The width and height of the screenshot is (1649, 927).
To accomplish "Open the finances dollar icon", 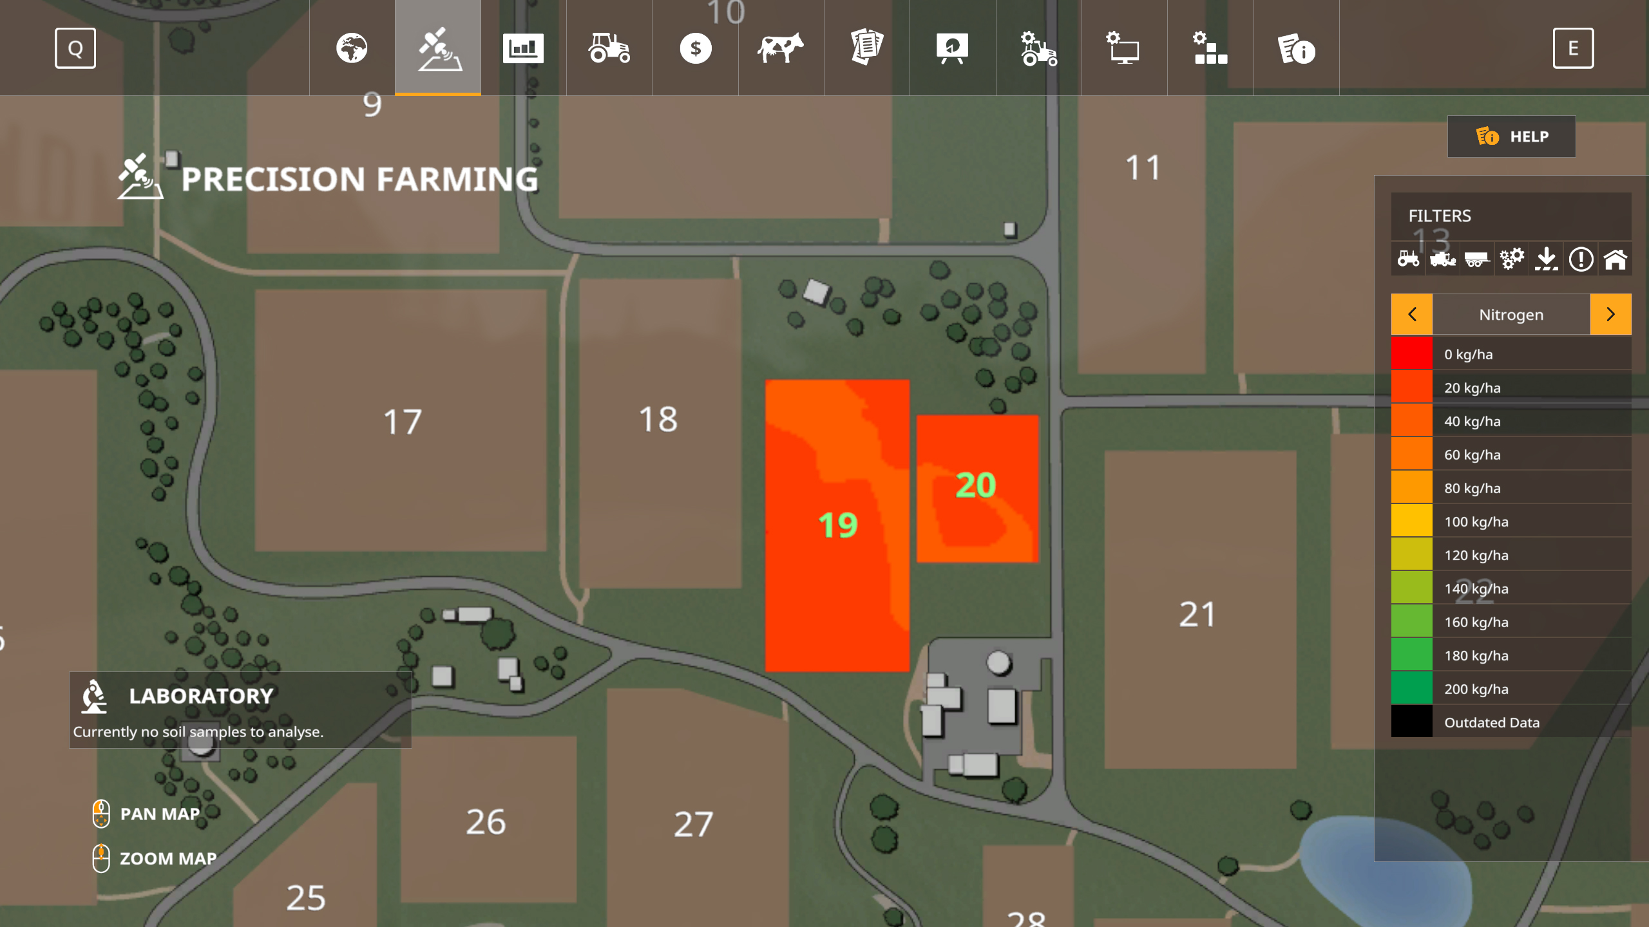I will (x=696, y=48).
